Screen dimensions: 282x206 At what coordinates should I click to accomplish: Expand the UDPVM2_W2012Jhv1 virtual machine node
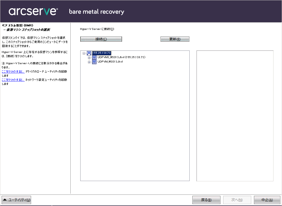pyautogui.click(x=89, y=58)
